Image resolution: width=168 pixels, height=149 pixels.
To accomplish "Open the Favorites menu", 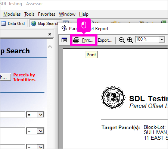I will (47, 14).
